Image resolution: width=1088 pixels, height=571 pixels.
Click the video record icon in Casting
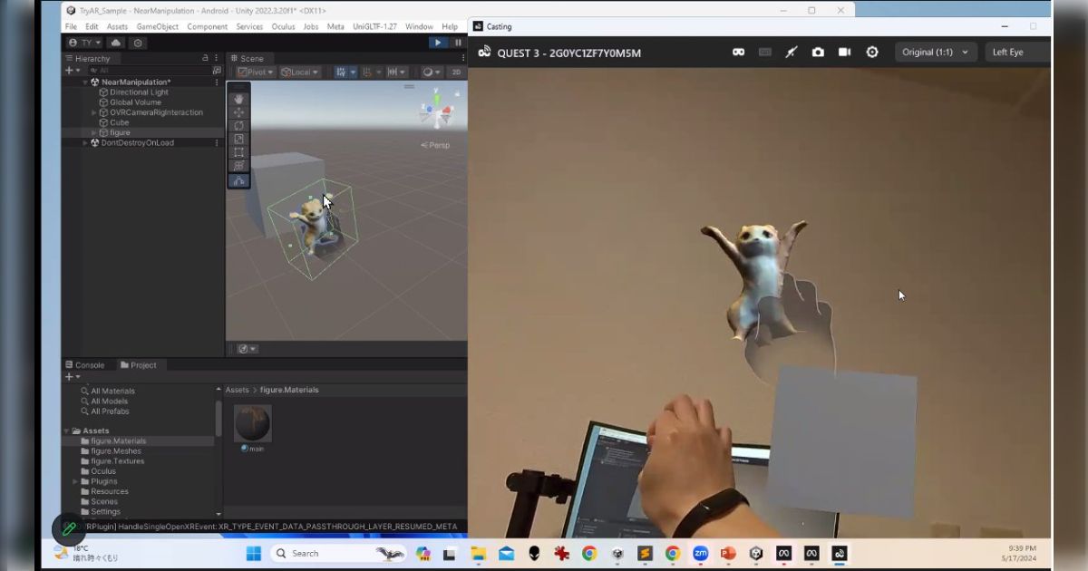click(x=844, y=53)
